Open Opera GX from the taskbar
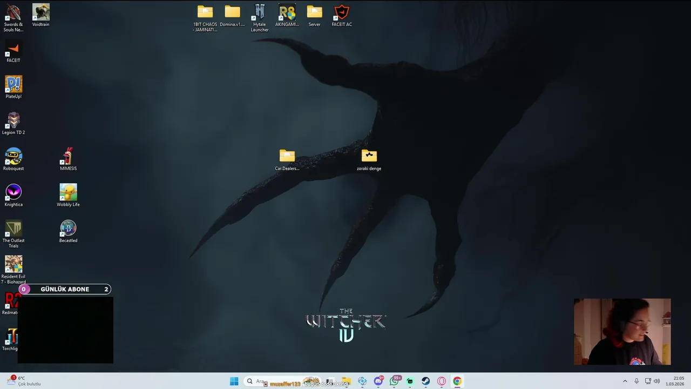This screenshot has width=691, height=389. coord(442,381)
